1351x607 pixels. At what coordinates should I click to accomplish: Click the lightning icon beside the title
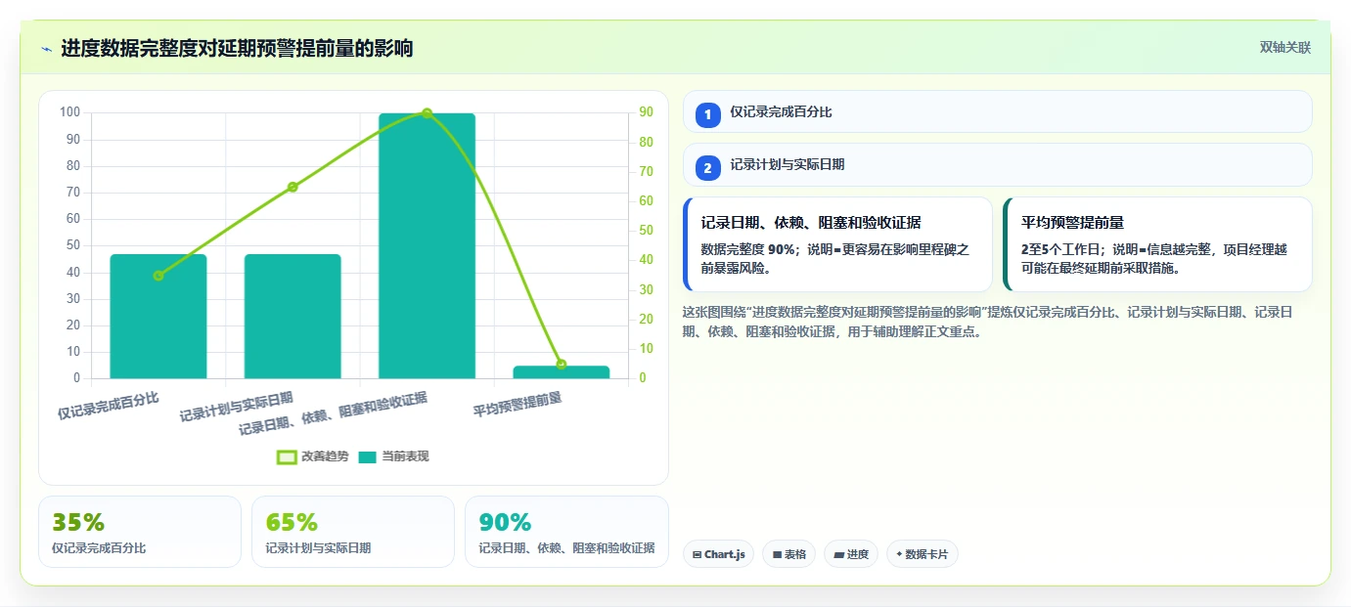tap(46, 48)
